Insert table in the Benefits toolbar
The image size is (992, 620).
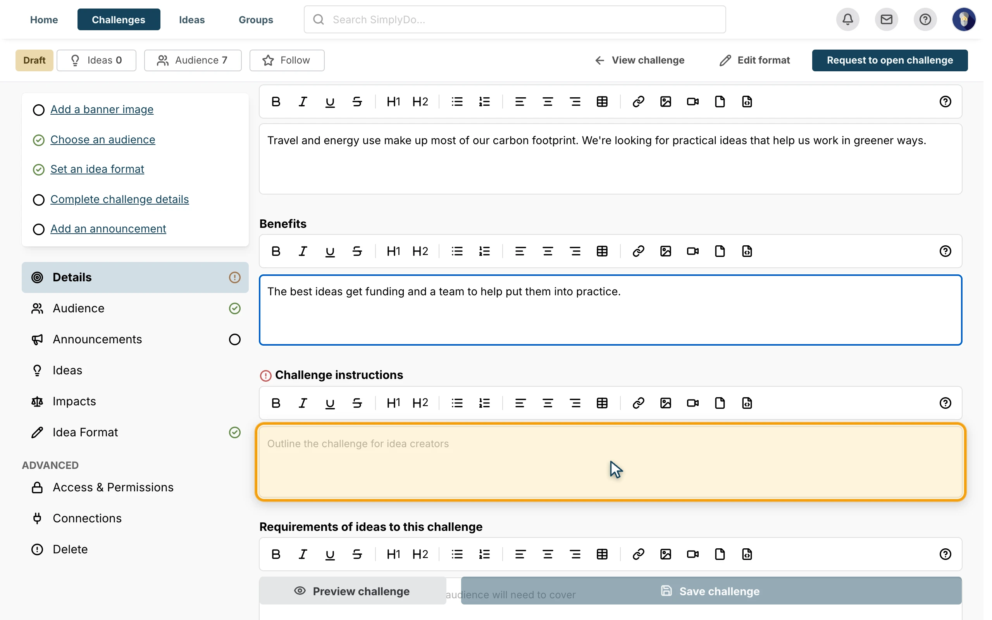coord(602,251)
